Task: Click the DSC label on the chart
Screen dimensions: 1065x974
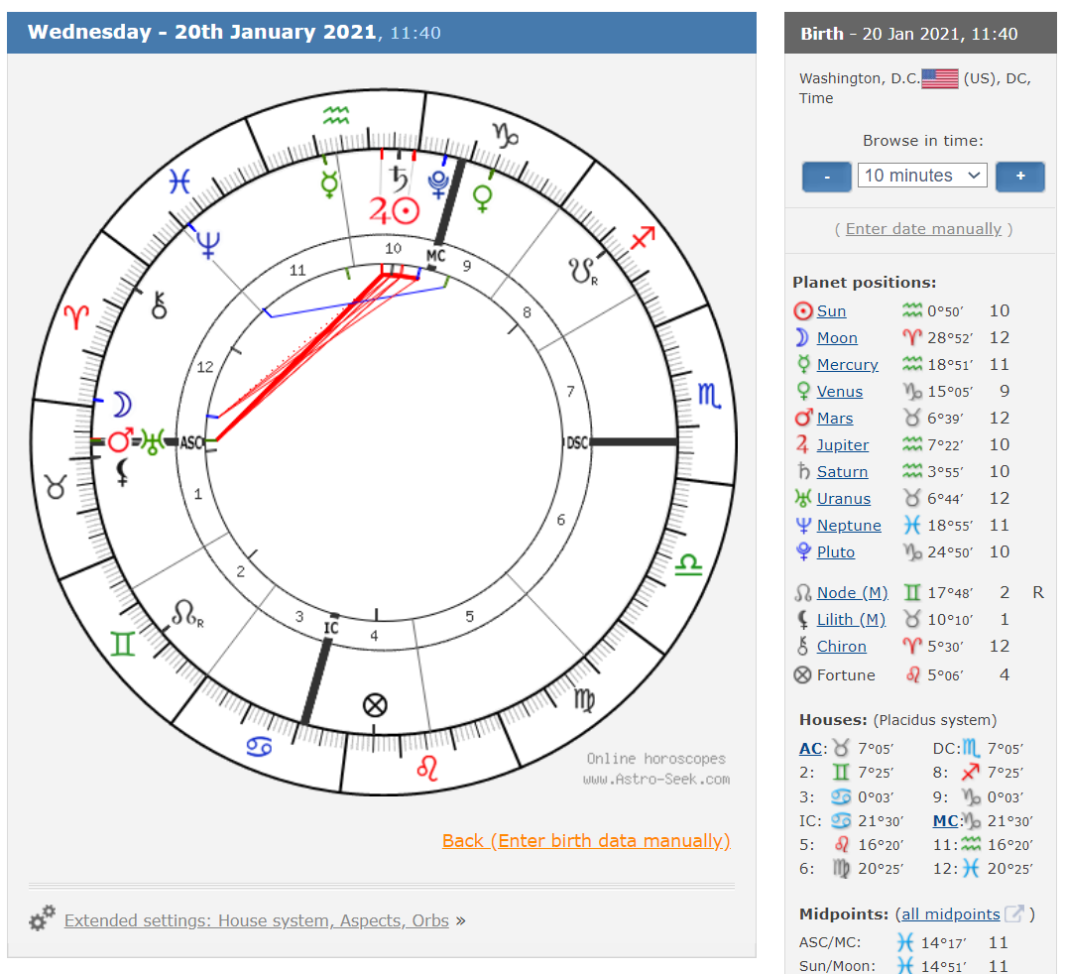Action: pos(577,442)
